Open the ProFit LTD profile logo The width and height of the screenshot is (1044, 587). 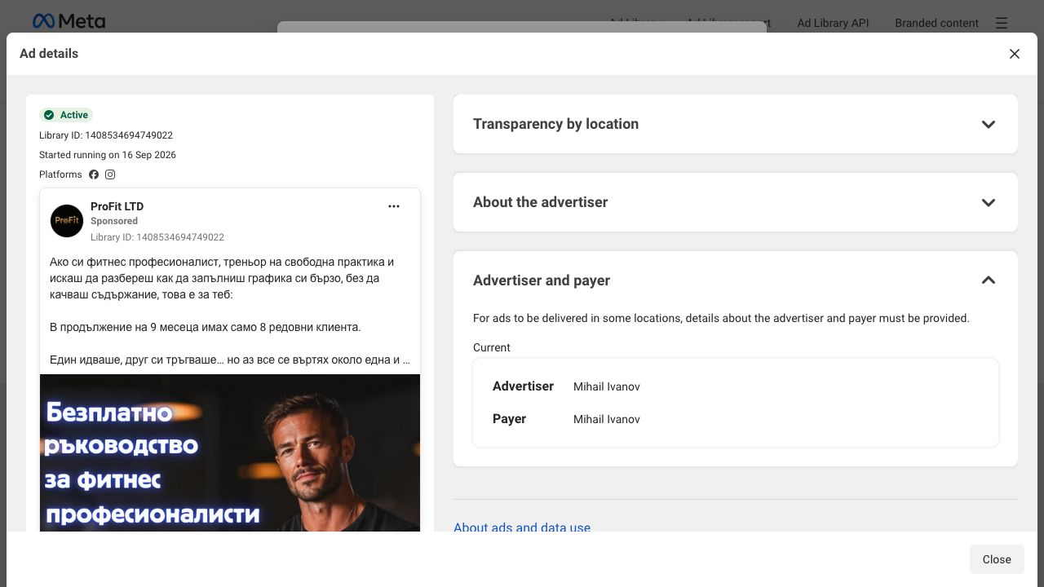tap(67, 221)
